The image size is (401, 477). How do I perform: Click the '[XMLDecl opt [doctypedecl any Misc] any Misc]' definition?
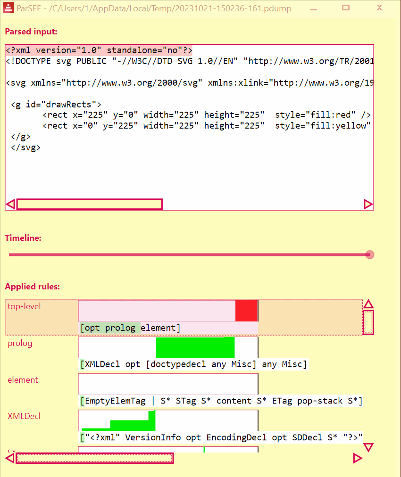pos(193,364)
